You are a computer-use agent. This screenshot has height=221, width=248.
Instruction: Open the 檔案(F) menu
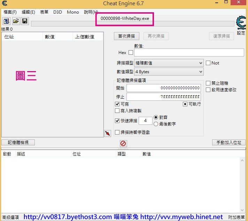tap(10, 12)
